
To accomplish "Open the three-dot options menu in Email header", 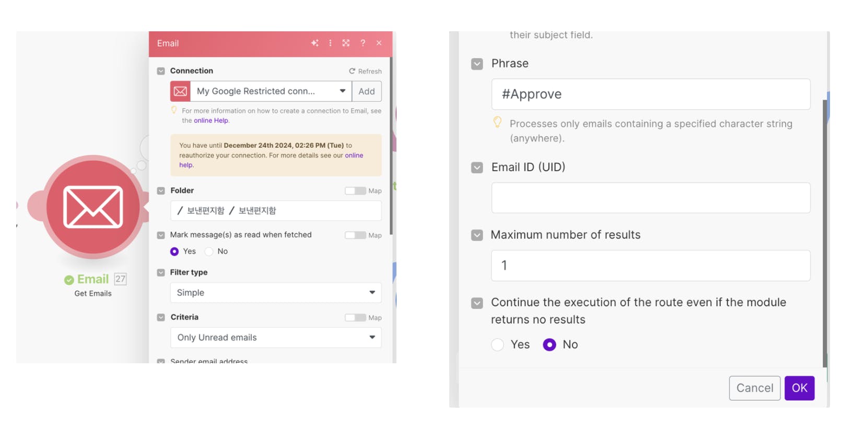I will coord(330,43).
